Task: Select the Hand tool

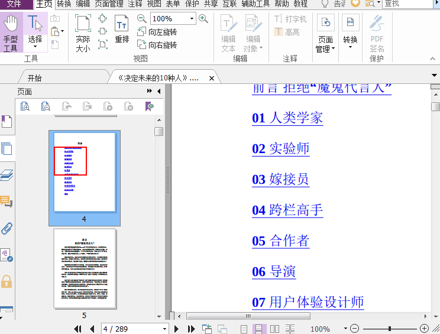Action: [11, 33]
